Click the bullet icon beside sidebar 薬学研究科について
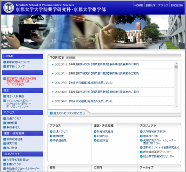The image size is (186, 172). [5, 62]
